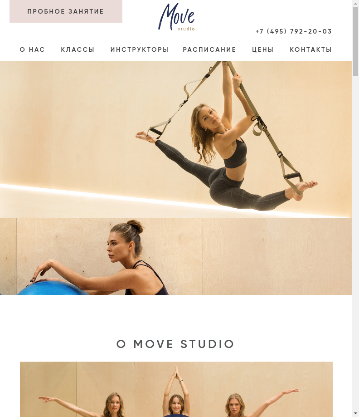Navigate to КОНТАКТЫ

[x=310, y=49]
